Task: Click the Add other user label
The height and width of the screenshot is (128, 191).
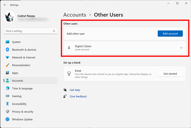Action: tap(76, 34)
